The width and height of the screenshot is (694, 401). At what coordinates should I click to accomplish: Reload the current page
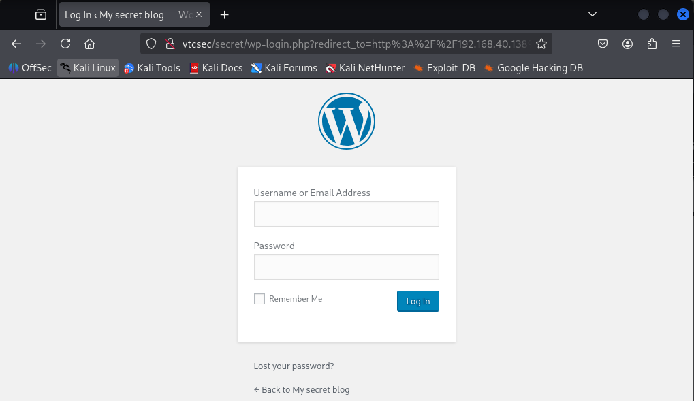65,44
